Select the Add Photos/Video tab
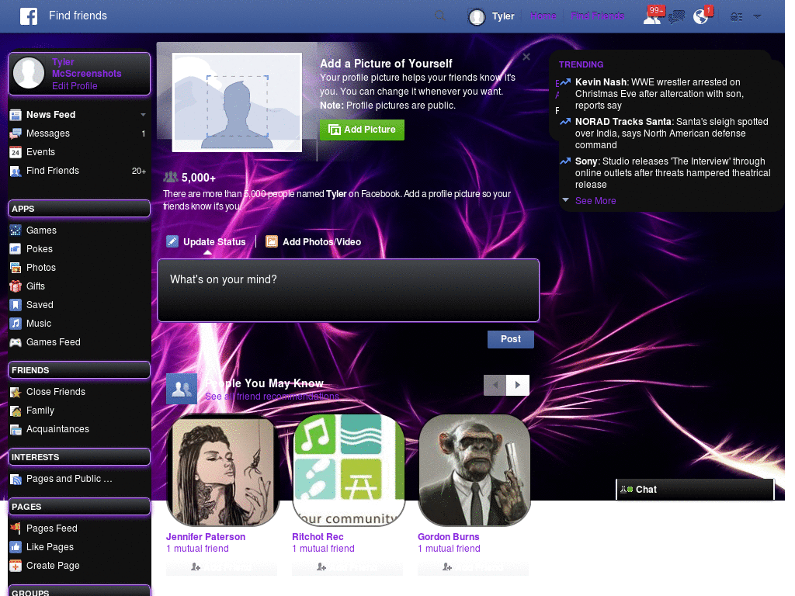The image size is (795, 596). (x=314, y=242)
